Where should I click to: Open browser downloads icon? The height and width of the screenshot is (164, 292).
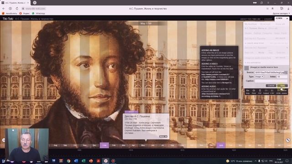[x=289, y=9]
